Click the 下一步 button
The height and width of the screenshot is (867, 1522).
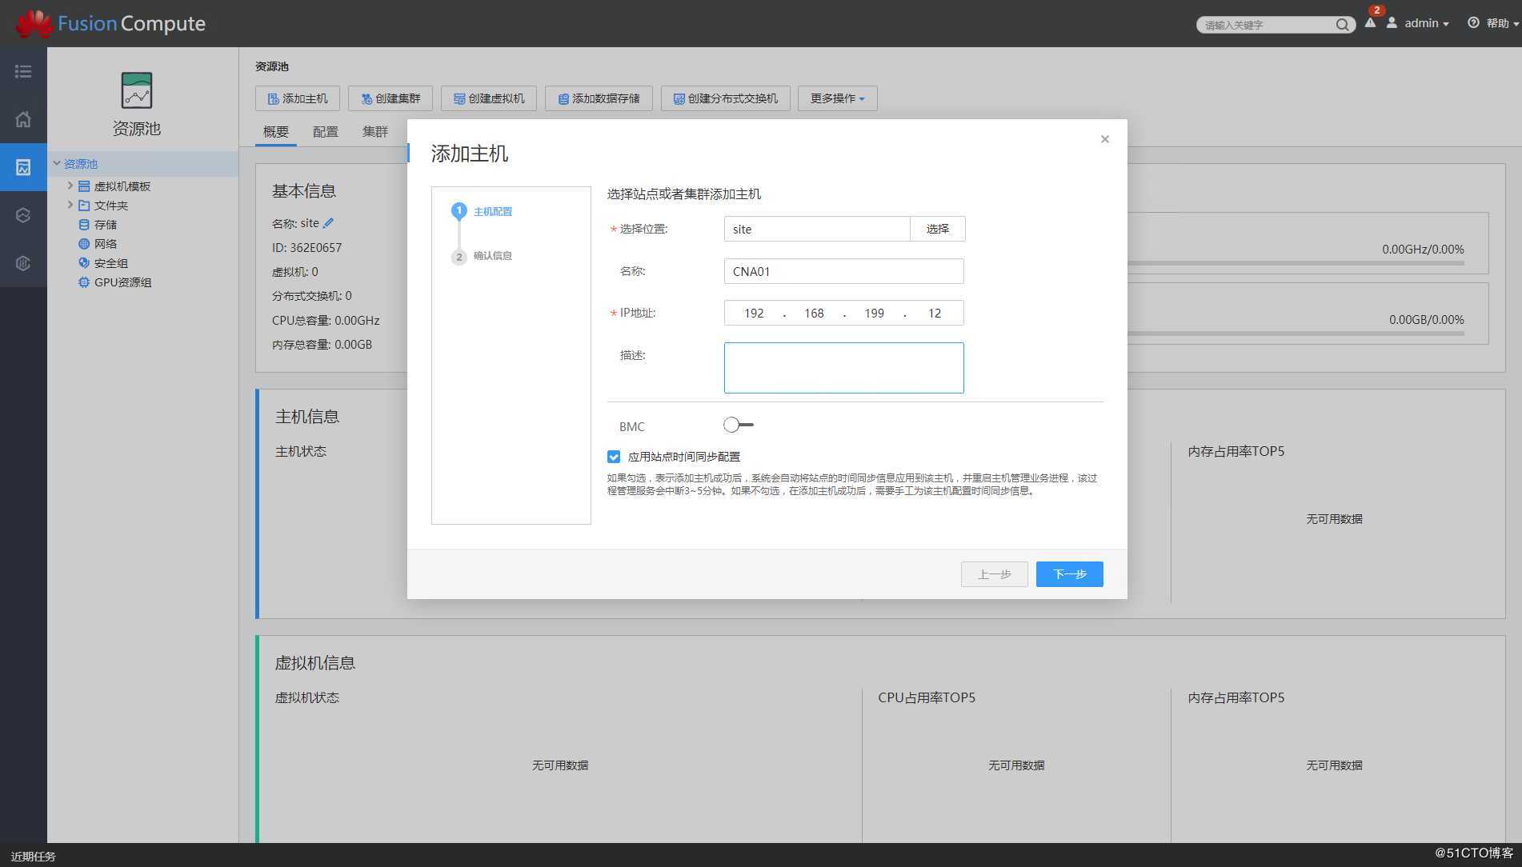tap(1069, 574)
